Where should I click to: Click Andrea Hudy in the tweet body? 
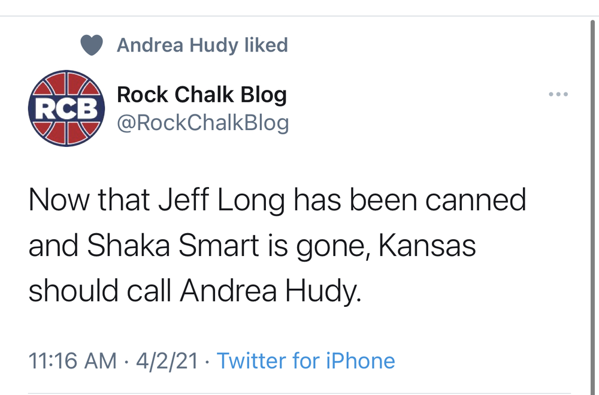tap(271, 291)
